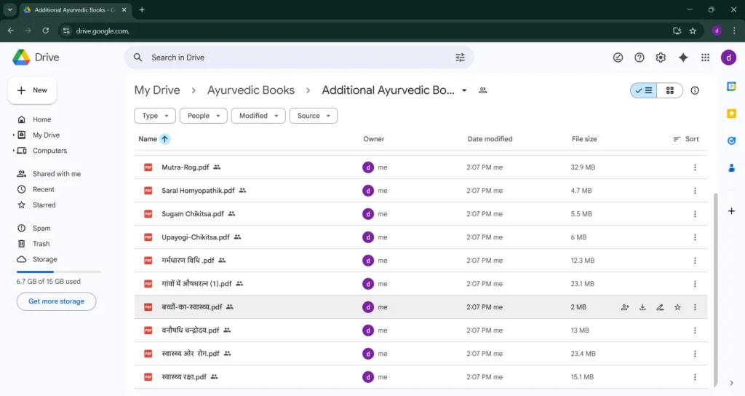Open search filter options icon in search bar
The height and width of the screenshot is (396, 745).
460,58
